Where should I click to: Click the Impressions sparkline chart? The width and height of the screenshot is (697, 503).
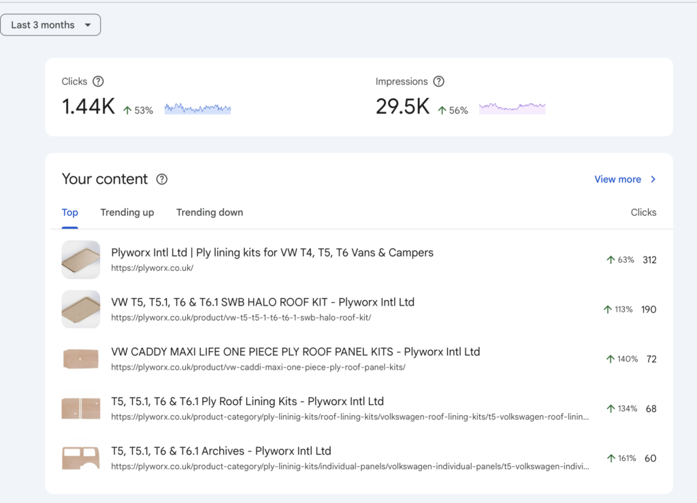point(512,108)
